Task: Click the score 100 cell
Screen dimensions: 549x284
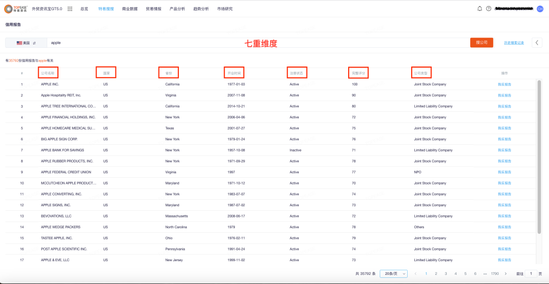Action: click(x=355, y=84)
